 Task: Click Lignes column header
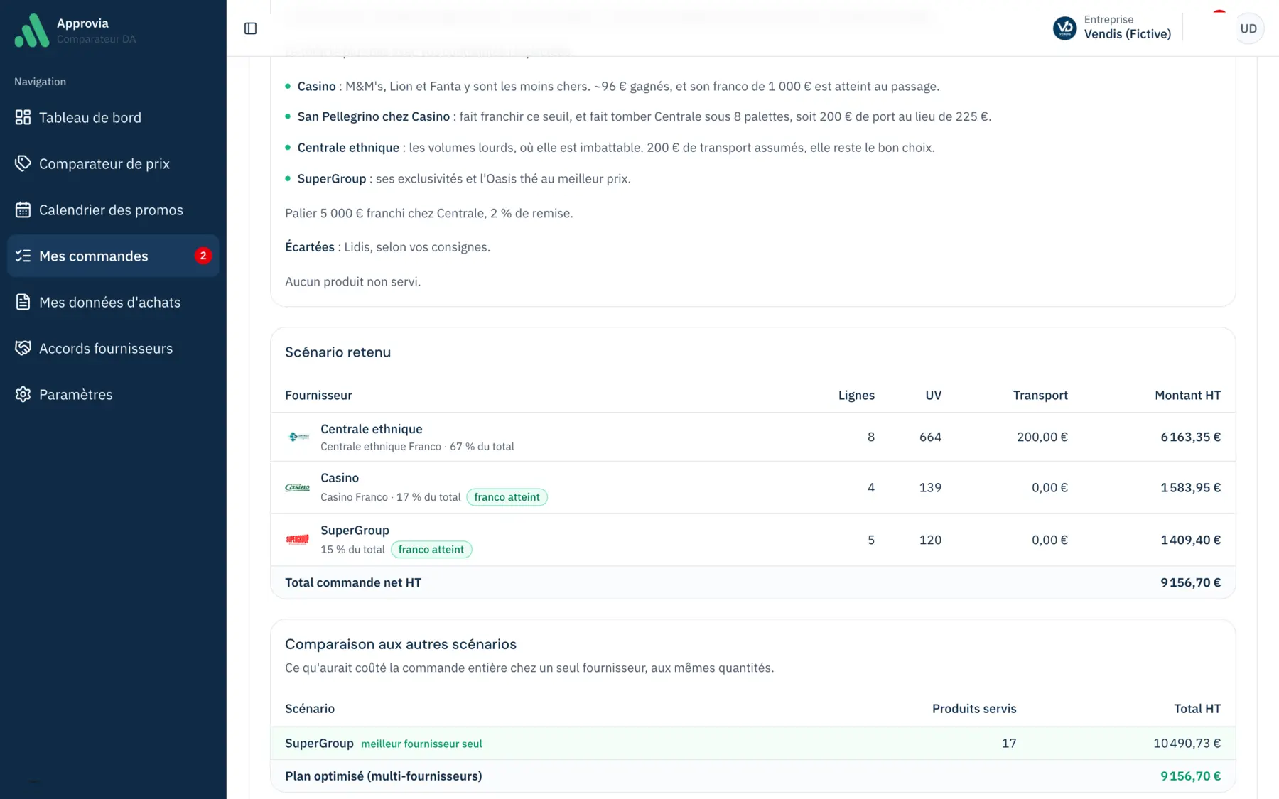856,396
